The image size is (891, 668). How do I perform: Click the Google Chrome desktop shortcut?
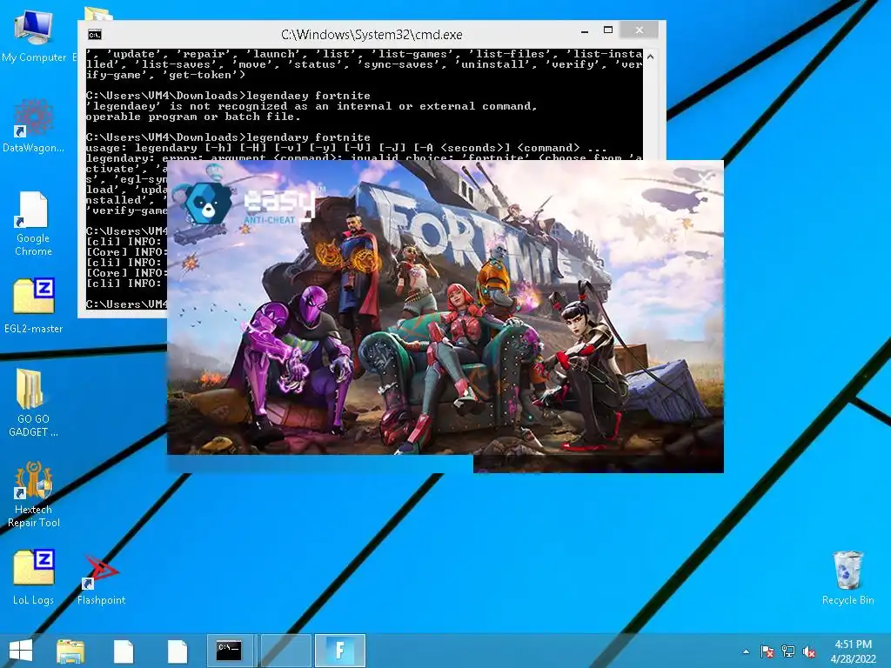pos(34,224)
